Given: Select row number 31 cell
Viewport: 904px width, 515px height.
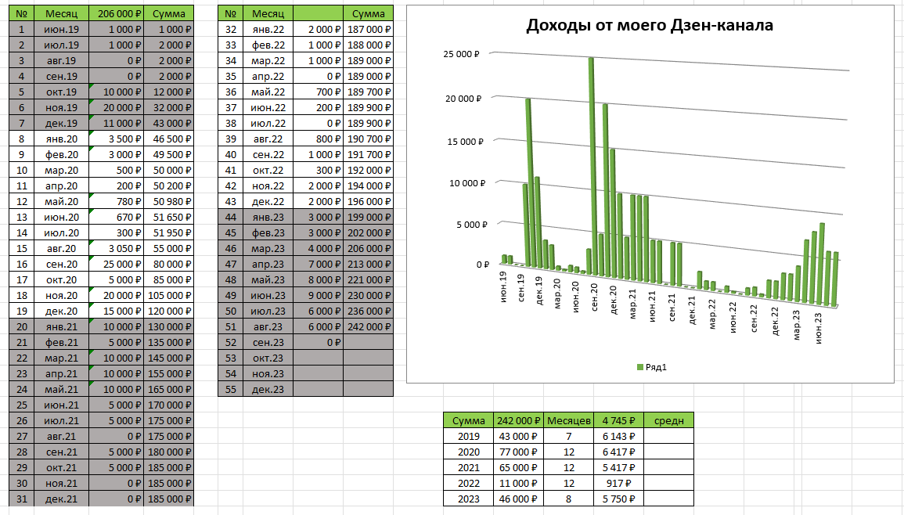Looking at the screenshot, I should click(x=21, y=499).
